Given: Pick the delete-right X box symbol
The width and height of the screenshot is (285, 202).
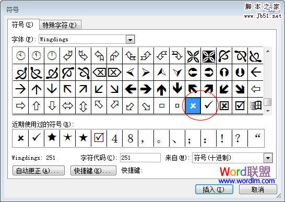Looking at the screenshot, I should click(x=115, y=72).
